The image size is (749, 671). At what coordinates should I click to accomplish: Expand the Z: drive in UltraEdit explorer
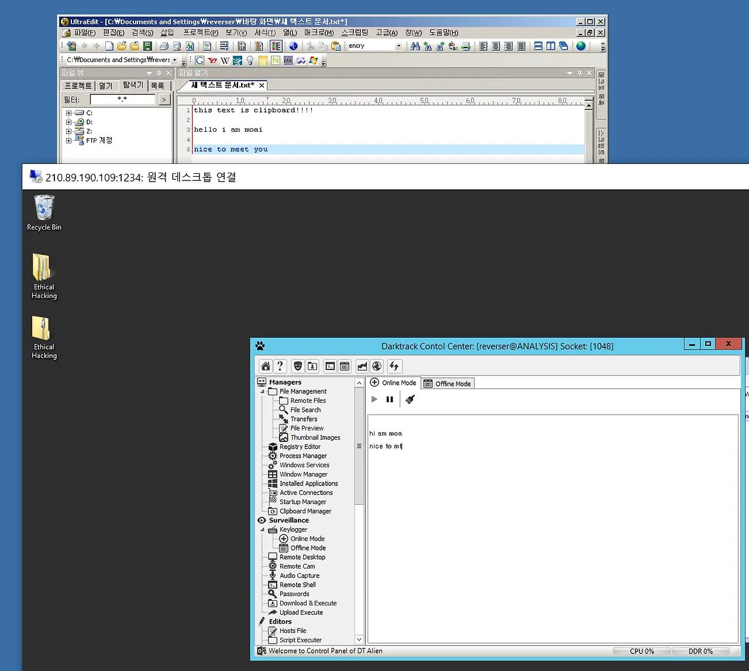click(68, 132)
